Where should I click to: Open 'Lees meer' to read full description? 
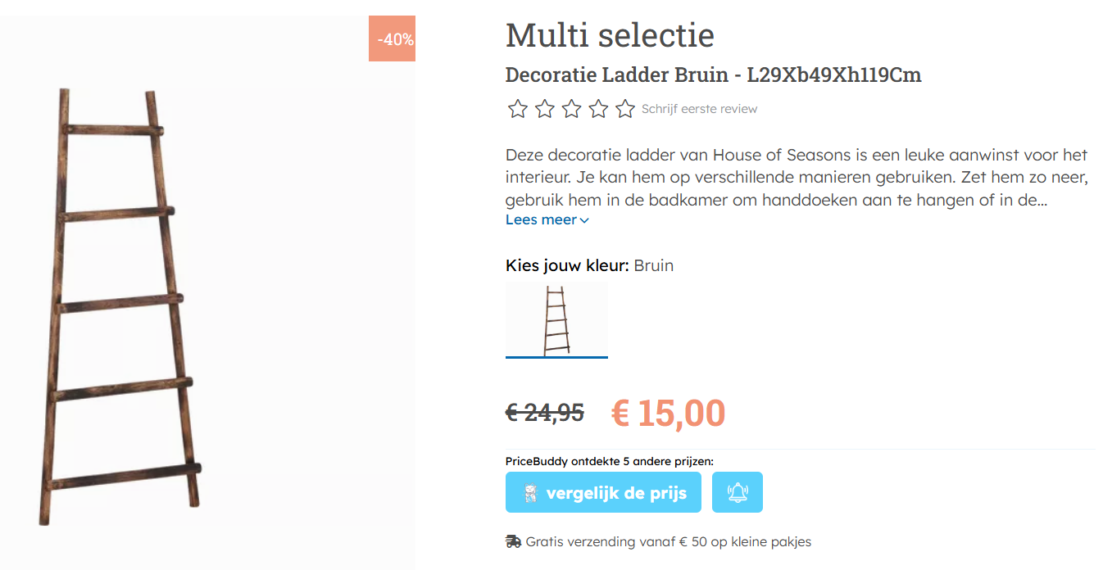tap(541, 219)
